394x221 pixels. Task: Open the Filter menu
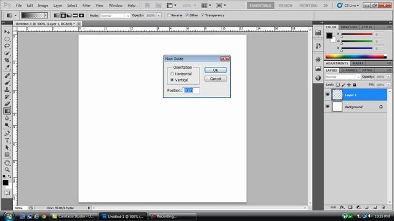(86, 6)
